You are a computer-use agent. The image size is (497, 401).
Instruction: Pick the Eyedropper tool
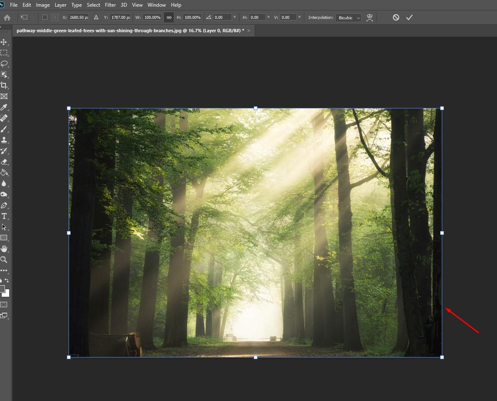coord(4,108)
